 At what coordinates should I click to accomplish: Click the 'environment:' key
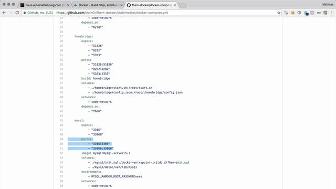click(91, 172)
